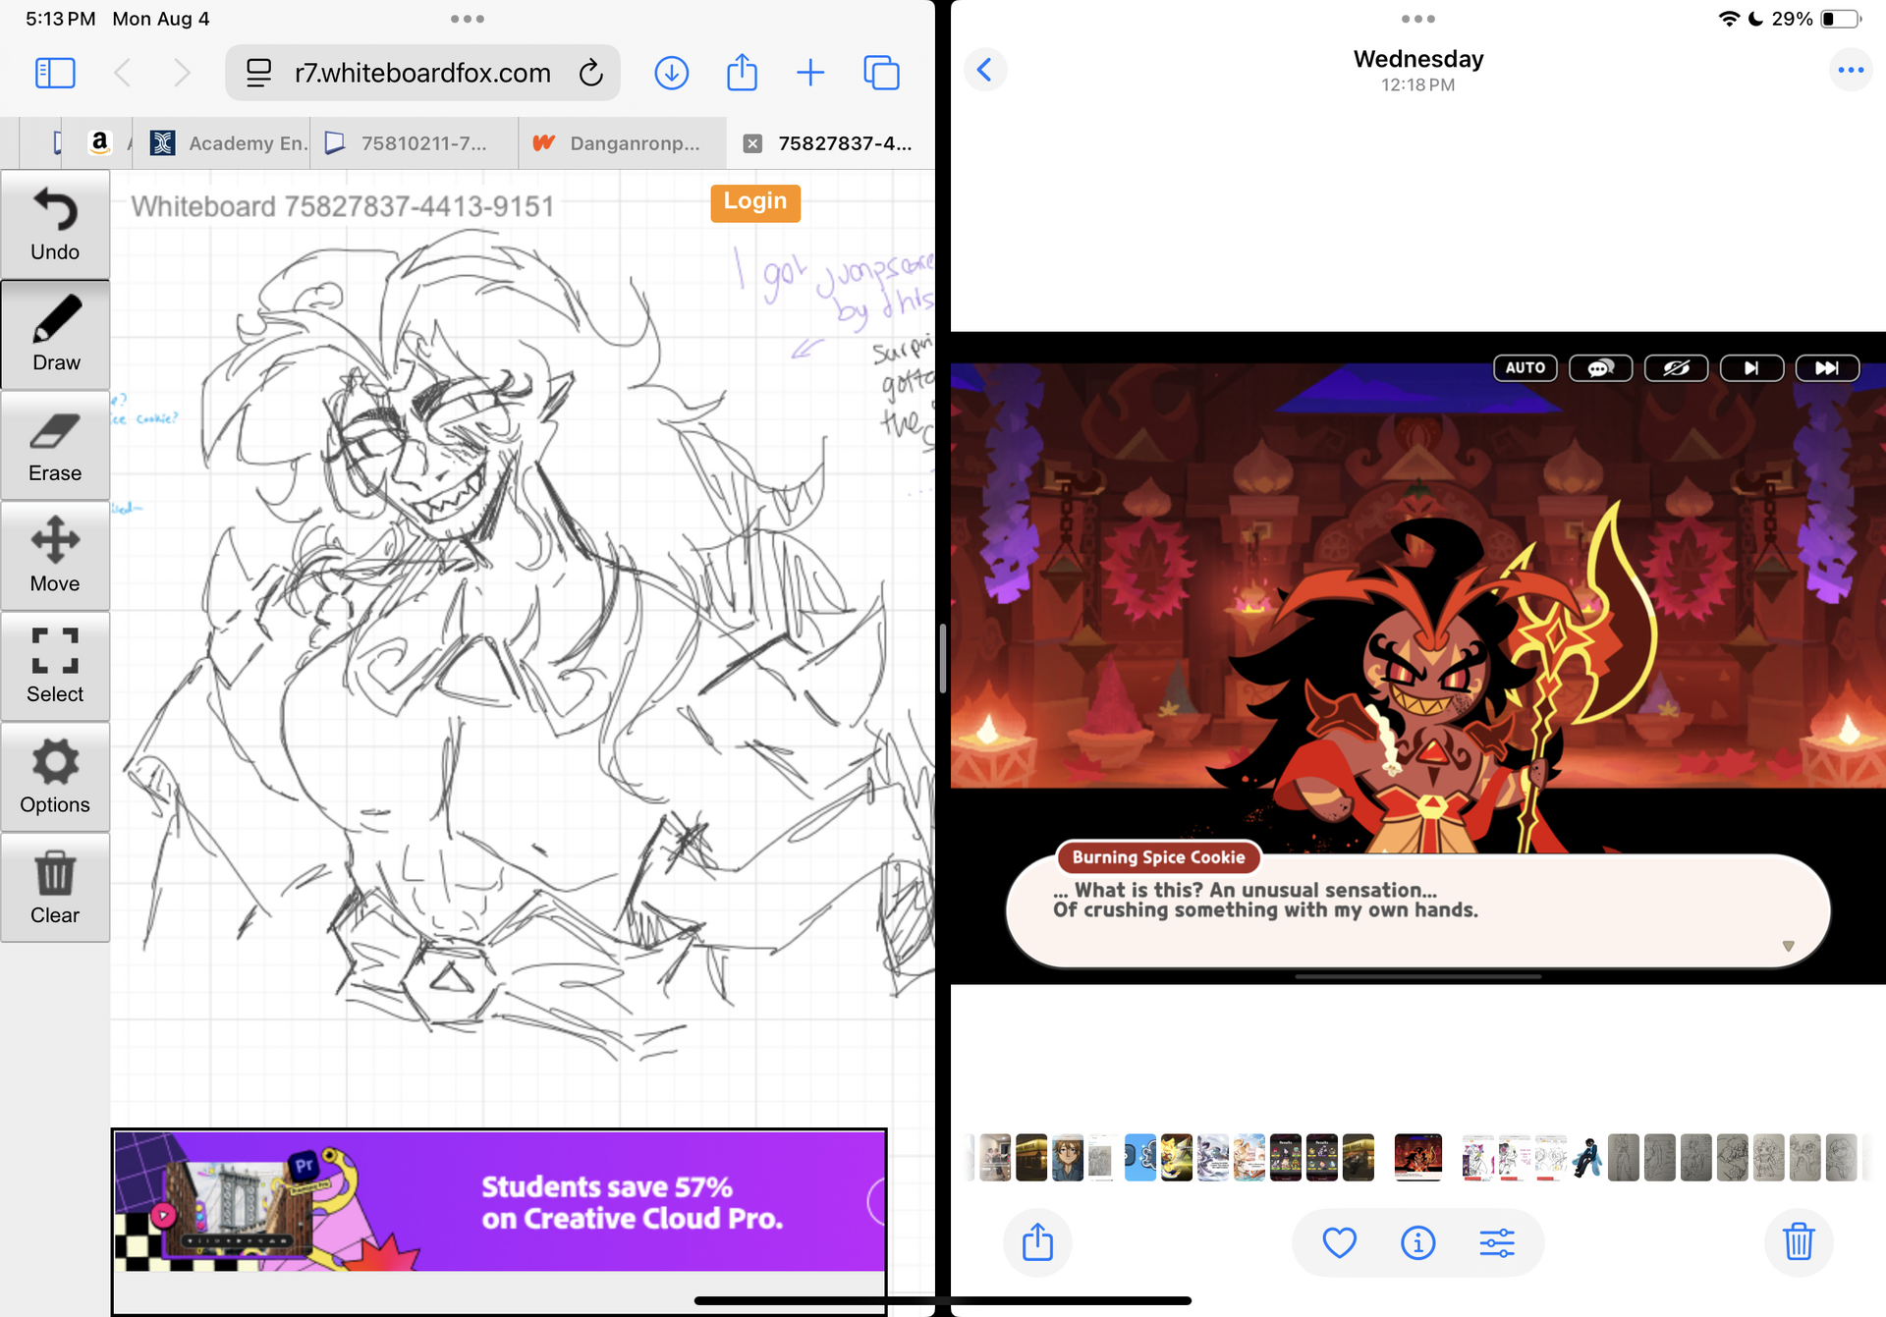Click the Wednesday 12:18 PM title

click(x=1417, y=70)
